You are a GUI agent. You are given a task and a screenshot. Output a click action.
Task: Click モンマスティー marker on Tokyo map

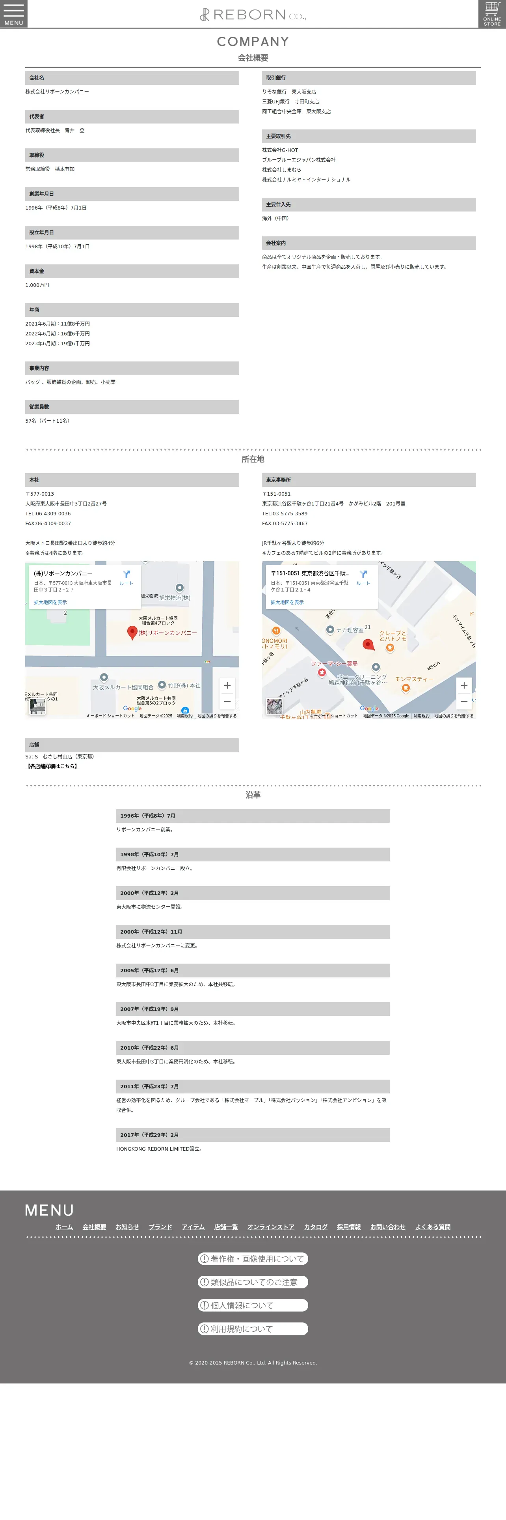click(x=405, y=688)
